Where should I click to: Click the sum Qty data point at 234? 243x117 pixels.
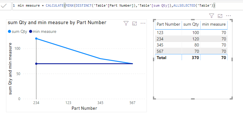36,39
